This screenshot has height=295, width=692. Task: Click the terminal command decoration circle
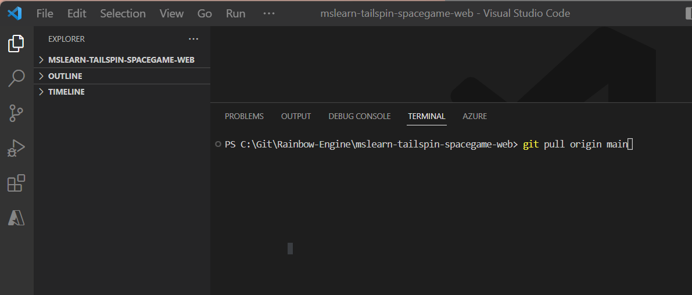click(x=217, y=144)
